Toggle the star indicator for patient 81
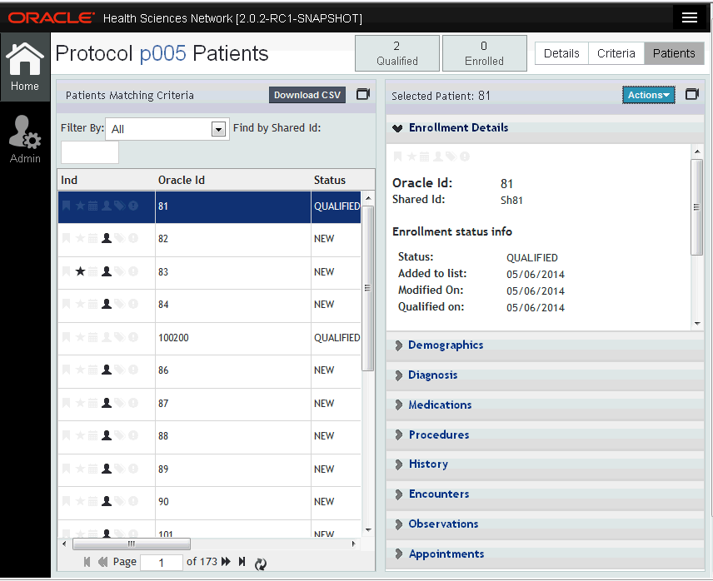The height and width of the screenshot is (581, 713). tap(80, 206)
